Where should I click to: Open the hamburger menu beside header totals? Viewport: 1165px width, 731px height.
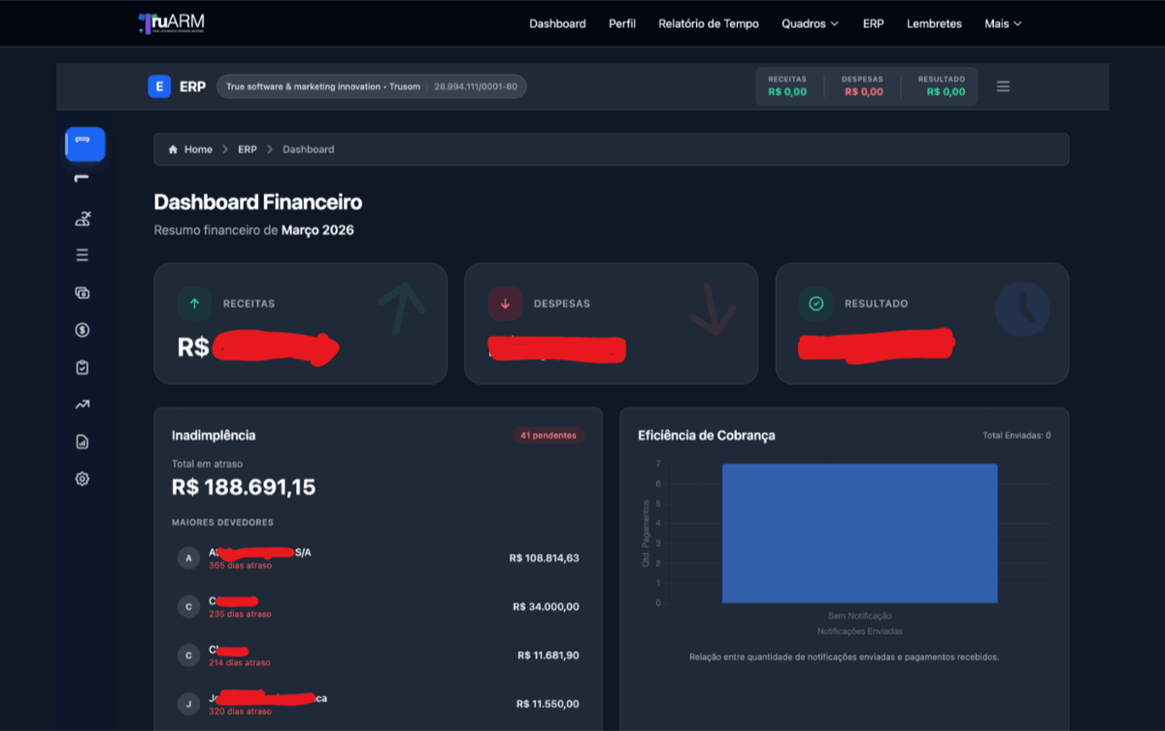point(1003,86)
